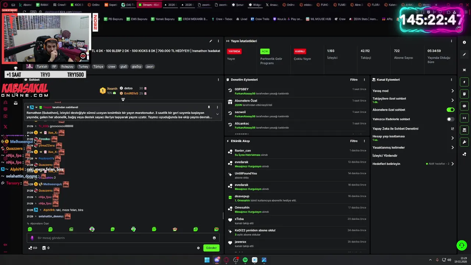Collapse the chat leaderboard arrow
Viewport: 471px width, 265px height.
click(x=123, y=99)
